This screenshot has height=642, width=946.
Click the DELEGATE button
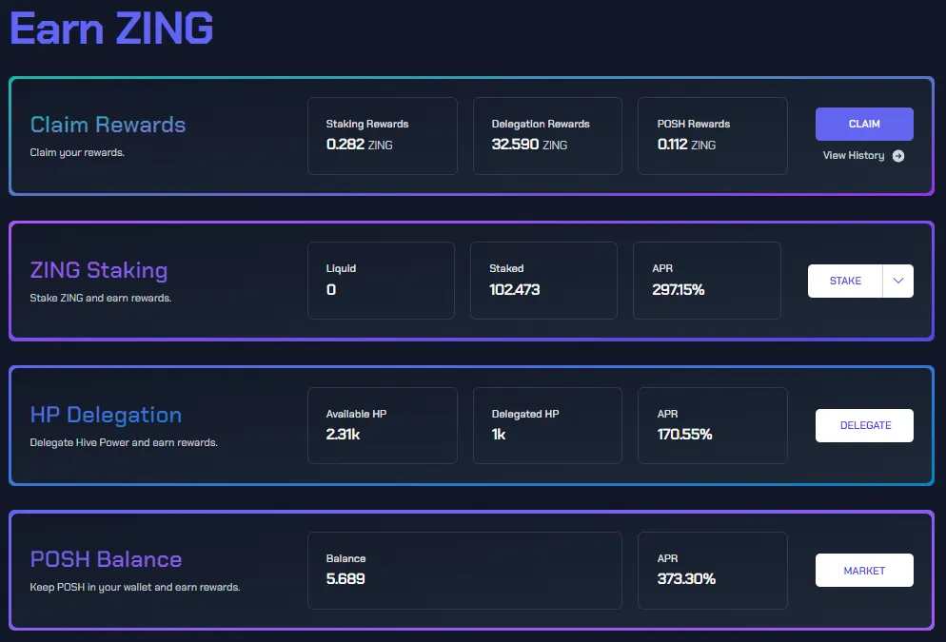[864, 425]
